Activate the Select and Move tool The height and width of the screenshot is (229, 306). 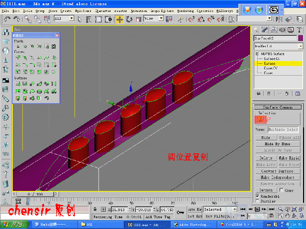click(x=119, y=19)
